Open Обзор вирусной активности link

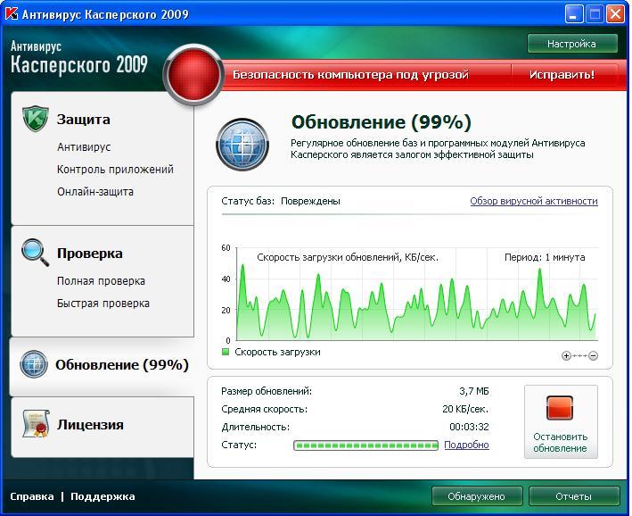[x=534, y=201]
